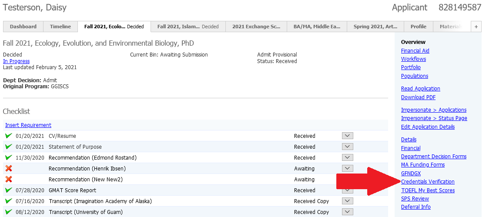Click the Read Application link
Viewport: 486px width, 217px height.
click(x=421, y=89)
